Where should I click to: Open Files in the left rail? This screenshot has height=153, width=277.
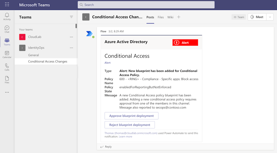[7, 80]
